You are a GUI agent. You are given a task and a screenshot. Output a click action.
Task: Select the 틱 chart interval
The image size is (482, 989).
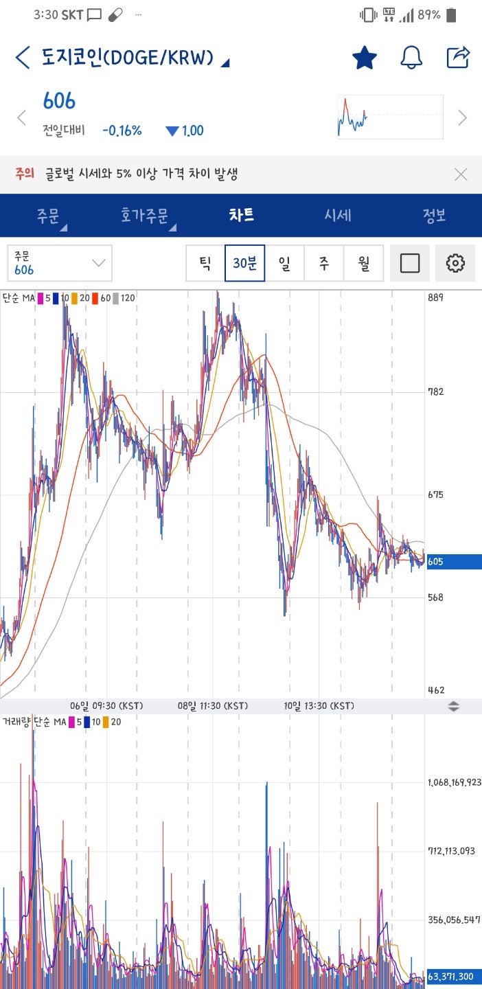pos(205,263)
